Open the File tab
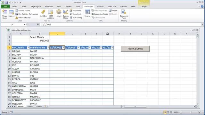This screenshot has height=115, width=205. tap(5, 6)
